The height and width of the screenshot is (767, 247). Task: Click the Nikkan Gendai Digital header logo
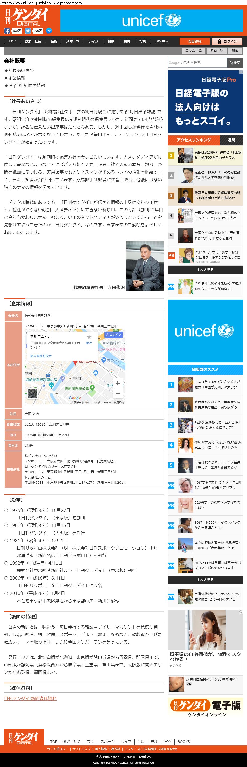tap(27, 17)
